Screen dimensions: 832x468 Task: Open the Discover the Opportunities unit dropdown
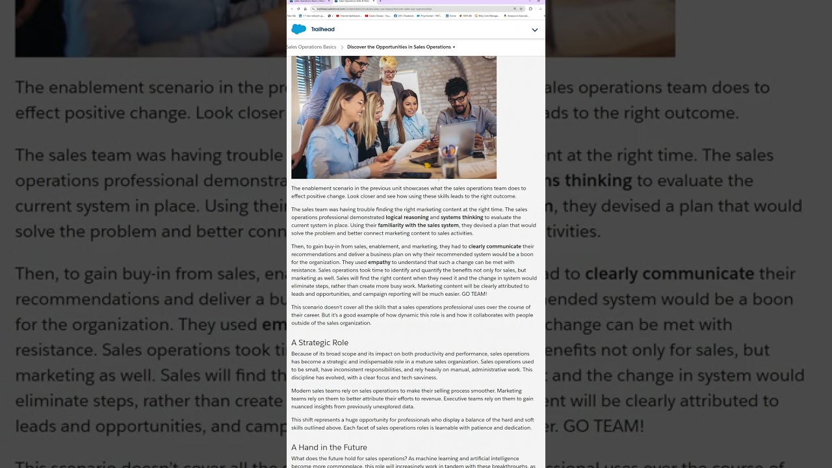pyautogui.click(x=401, y=47)
